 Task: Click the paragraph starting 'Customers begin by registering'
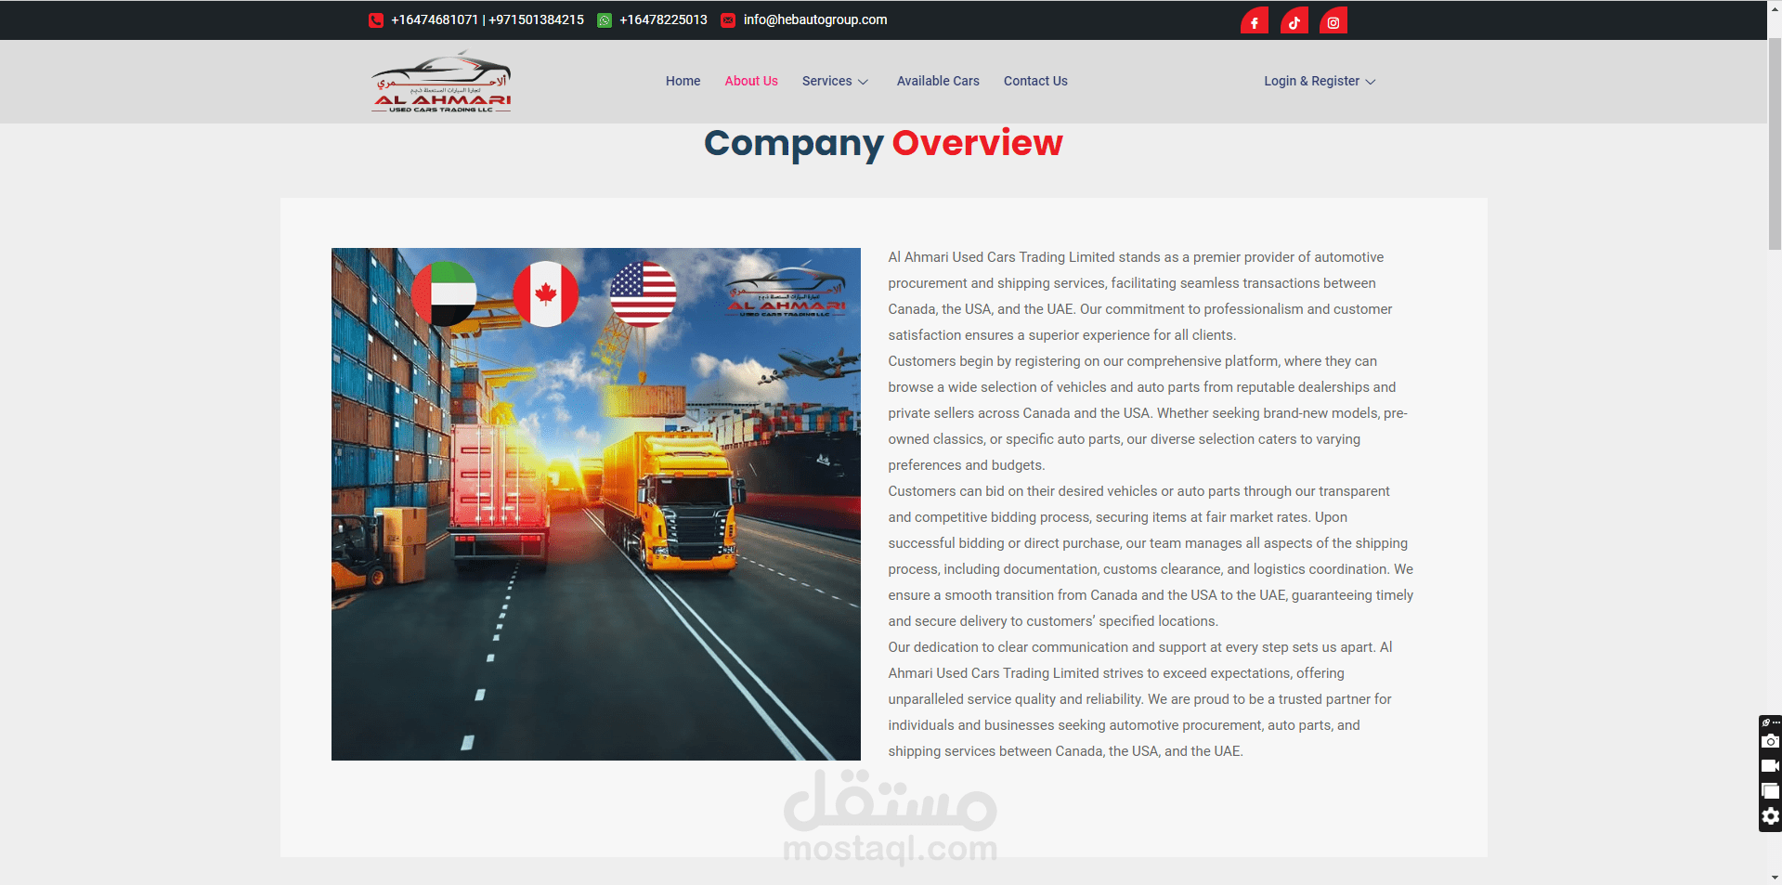click(x=1148, y=413)
